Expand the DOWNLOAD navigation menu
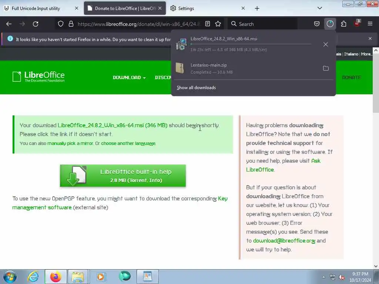The image size is (379, 284). 129,78
